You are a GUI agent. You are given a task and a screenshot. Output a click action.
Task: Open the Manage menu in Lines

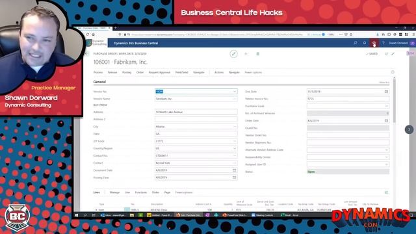[x=114, y=192]
